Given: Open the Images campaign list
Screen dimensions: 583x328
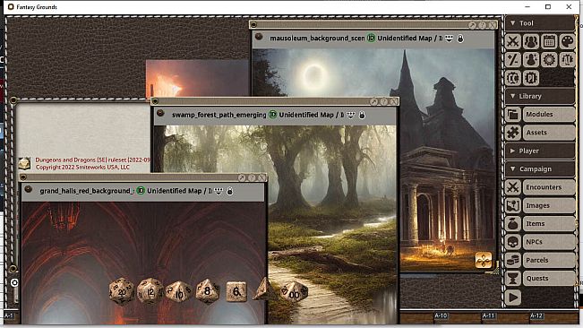Looking at the screenshot, I should [x=549, y=205].
